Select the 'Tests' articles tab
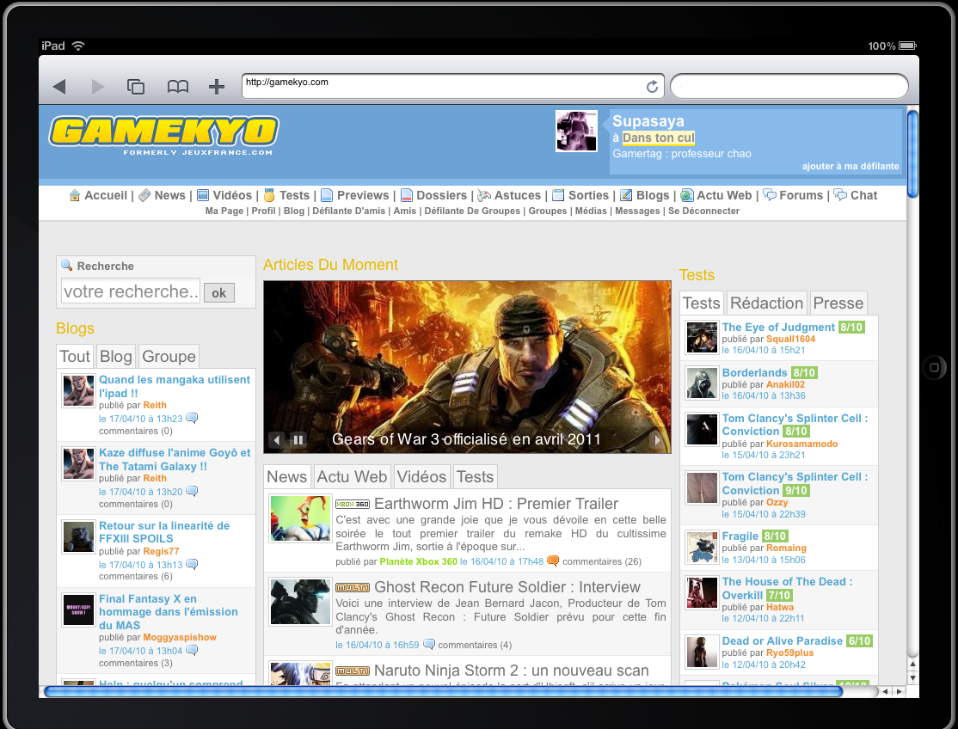The image size is (958, 729). click(x=475, y=477)
